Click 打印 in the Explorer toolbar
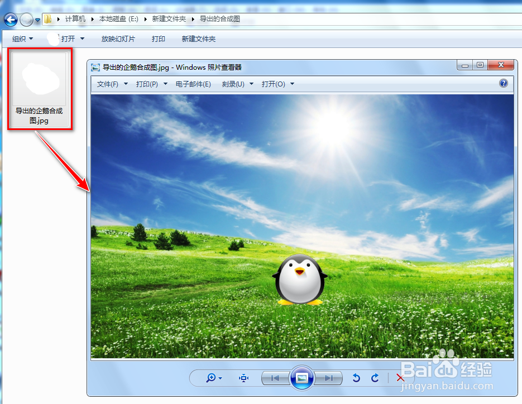 pos(159,39)
